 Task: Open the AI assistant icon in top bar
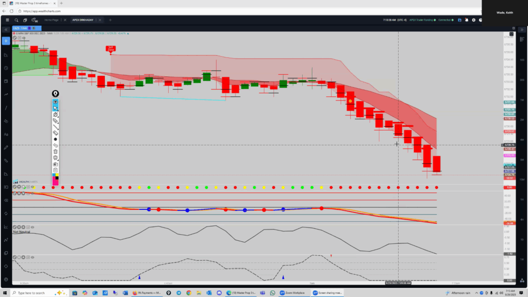pos(34,20)
